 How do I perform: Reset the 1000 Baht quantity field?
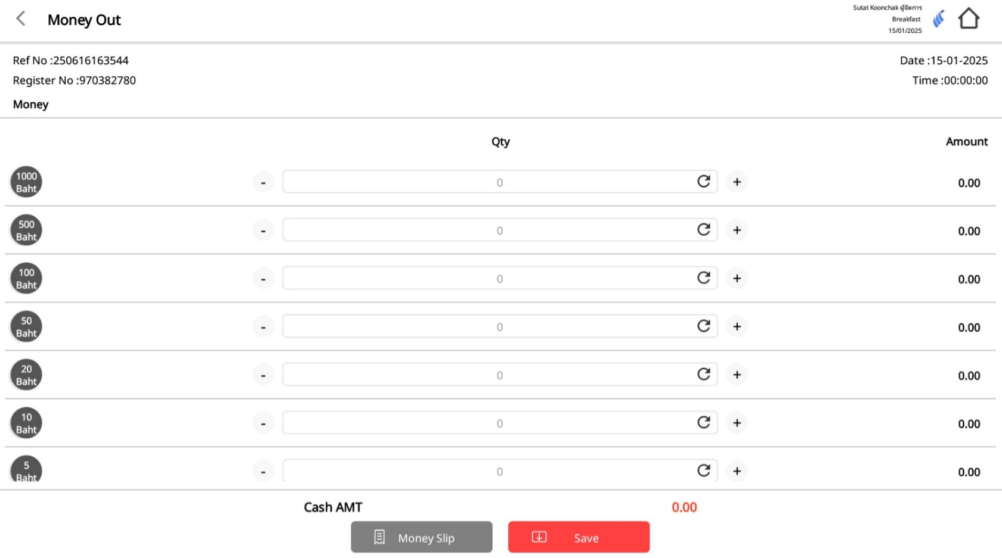click(704, 182)
